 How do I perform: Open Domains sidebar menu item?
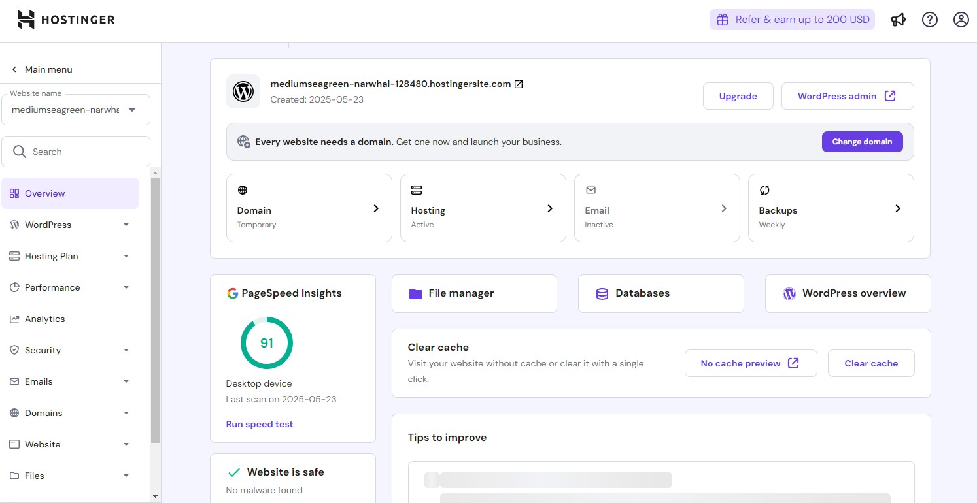click(x=70, y=413)
